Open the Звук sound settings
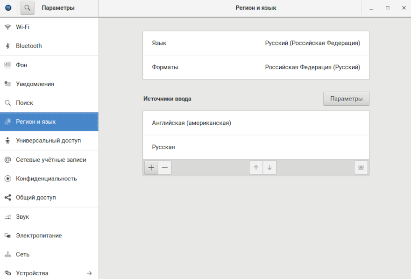Image resolution: width=411 pixels, height=279 pixels. tap(22, 217)
